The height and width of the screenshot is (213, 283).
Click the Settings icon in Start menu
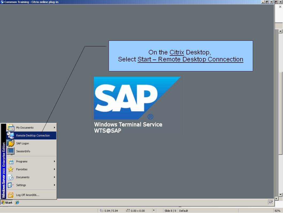coord(11,185)
